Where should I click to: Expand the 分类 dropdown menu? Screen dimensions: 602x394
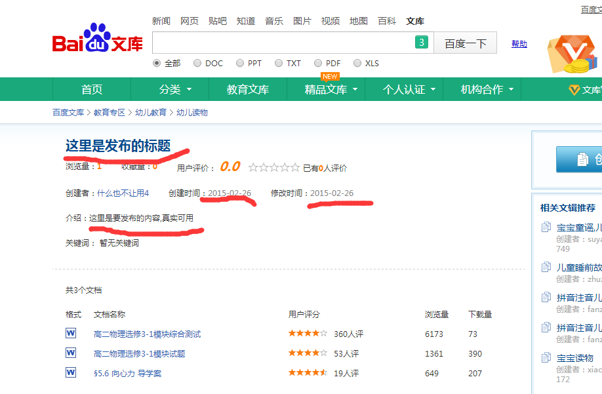pyautogui.click(x=174, y=89)
